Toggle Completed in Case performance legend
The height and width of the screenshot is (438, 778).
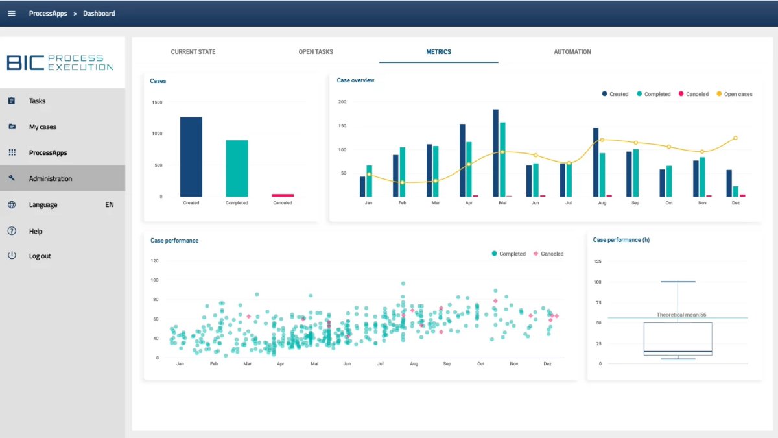pyautogui.click(x=509, y=254)
